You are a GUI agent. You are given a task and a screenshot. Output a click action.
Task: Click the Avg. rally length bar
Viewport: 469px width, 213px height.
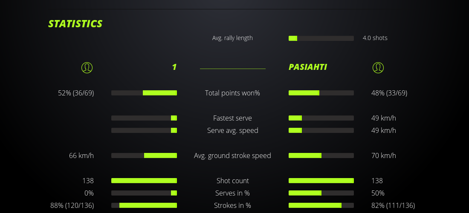[321, 38]
